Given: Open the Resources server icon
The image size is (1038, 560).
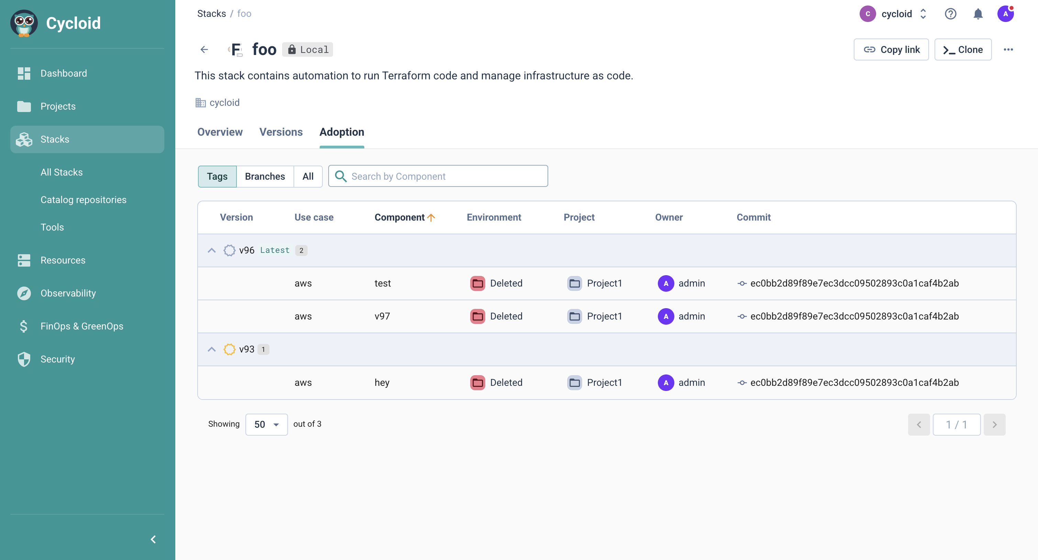Looking at the screenshot, I should tap(24, 260).
